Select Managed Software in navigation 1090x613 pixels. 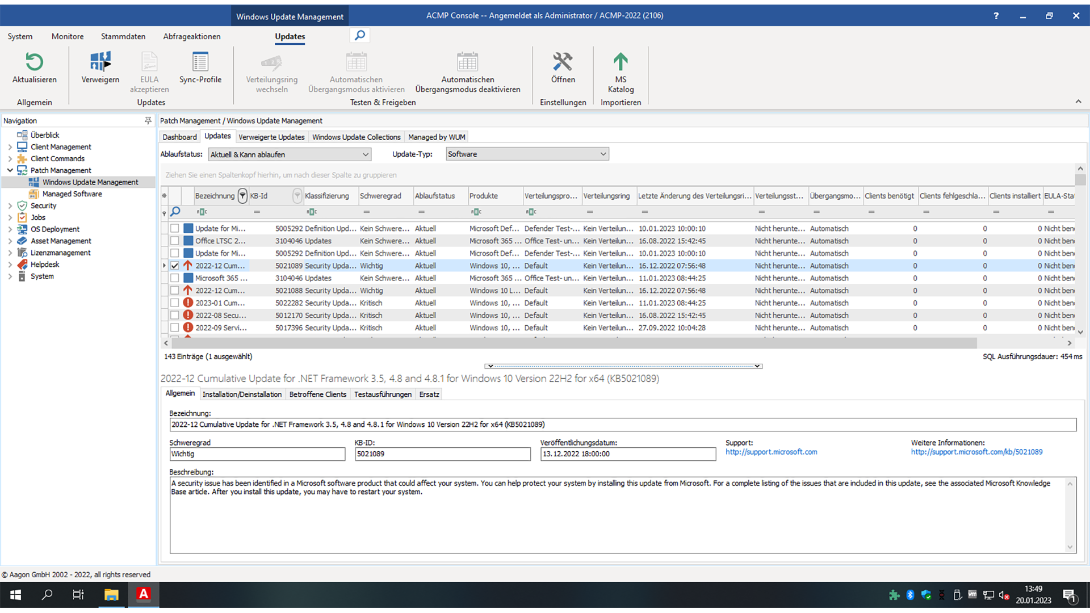[72, 194]
